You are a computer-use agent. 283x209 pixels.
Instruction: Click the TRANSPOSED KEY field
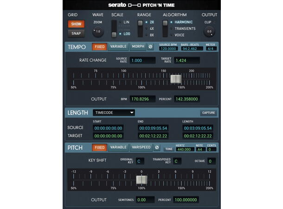pos(177,161)
